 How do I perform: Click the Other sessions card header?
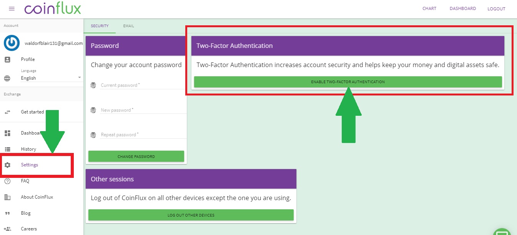[191, 179]
